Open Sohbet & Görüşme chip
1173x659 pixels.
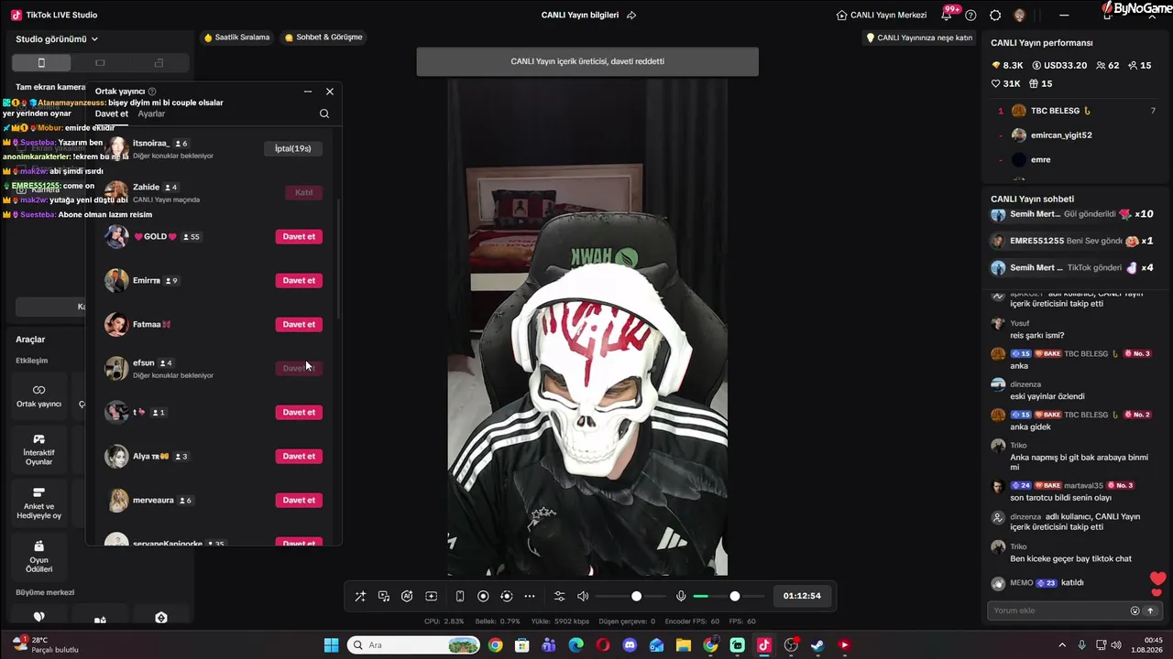click(323, 38)
